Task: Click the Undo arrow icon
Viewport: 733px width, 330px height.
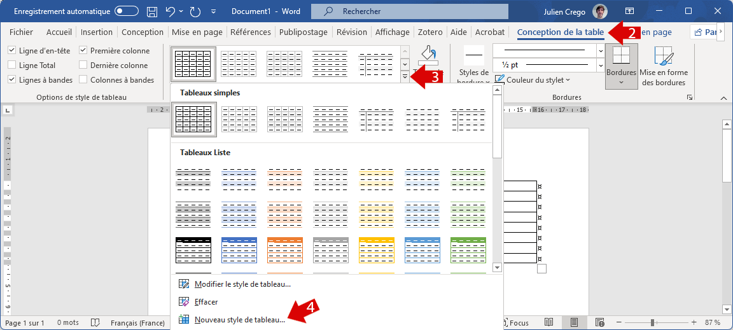Action: [170, 11]
